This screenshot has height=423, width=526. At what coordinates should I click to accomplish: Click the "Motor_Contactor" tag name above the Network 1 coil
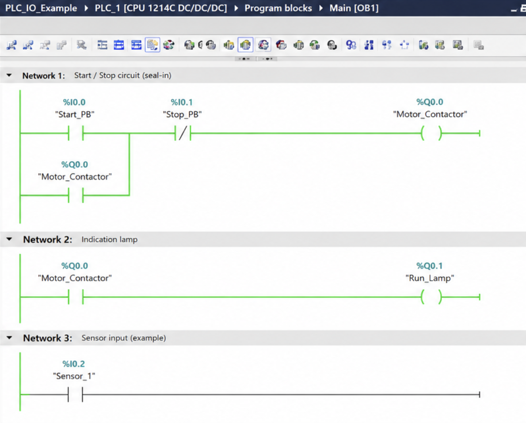click(430, 114)
